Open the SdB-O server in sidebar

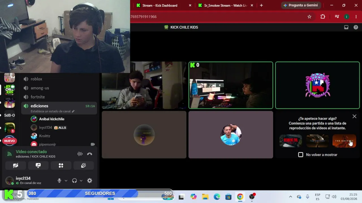[x=9, y=115]
